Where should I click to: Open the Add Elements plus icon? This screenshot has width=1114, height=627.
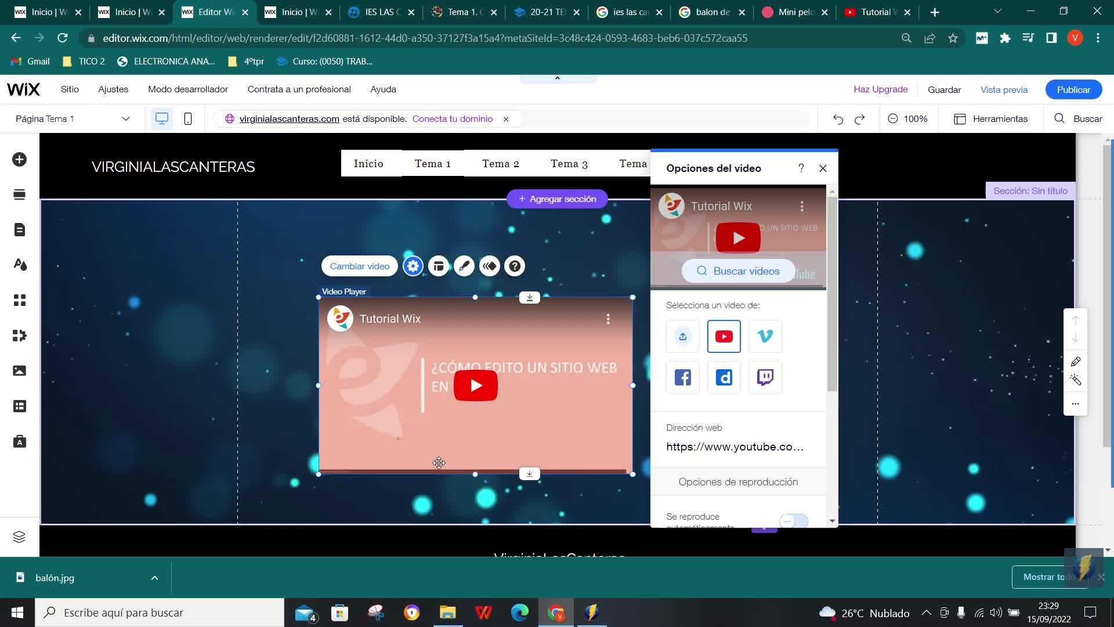[x=19, y=160]
